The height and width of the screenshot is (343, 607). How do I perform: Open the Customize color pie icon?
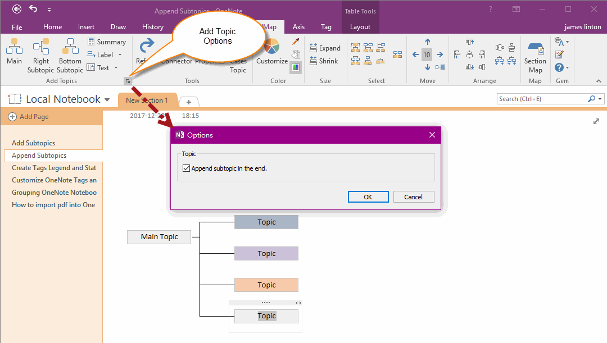click(272, 47)
